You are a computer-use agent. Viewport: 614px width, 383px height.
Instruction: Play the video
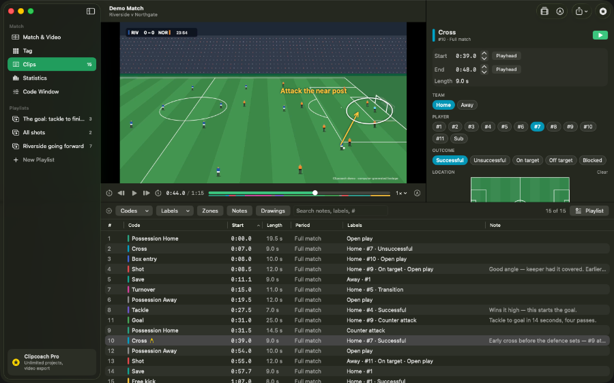coord(134,194)
